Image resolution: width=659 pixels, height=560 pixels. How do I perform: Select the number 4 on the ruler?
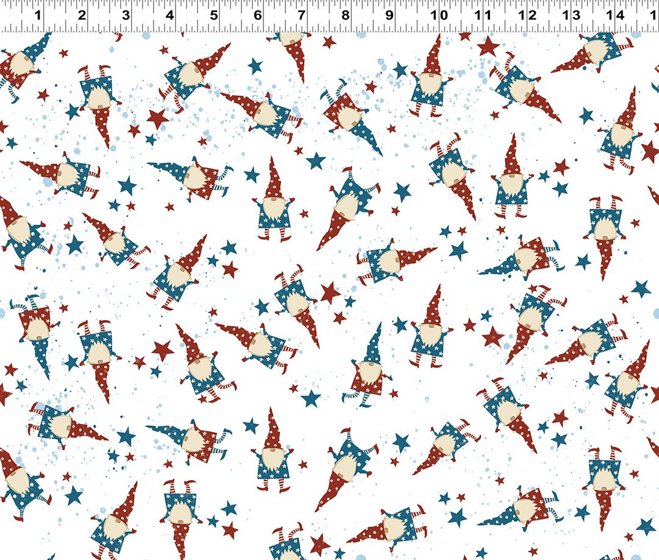pos(170,15)
